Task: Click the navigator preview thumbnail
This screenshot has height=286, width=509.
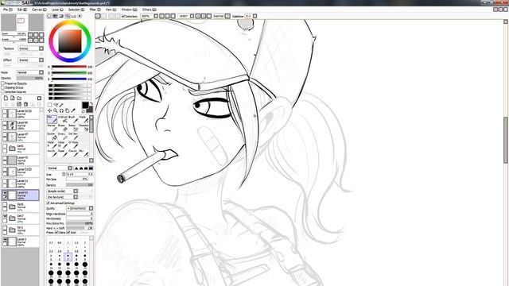Action: point(22,22)
